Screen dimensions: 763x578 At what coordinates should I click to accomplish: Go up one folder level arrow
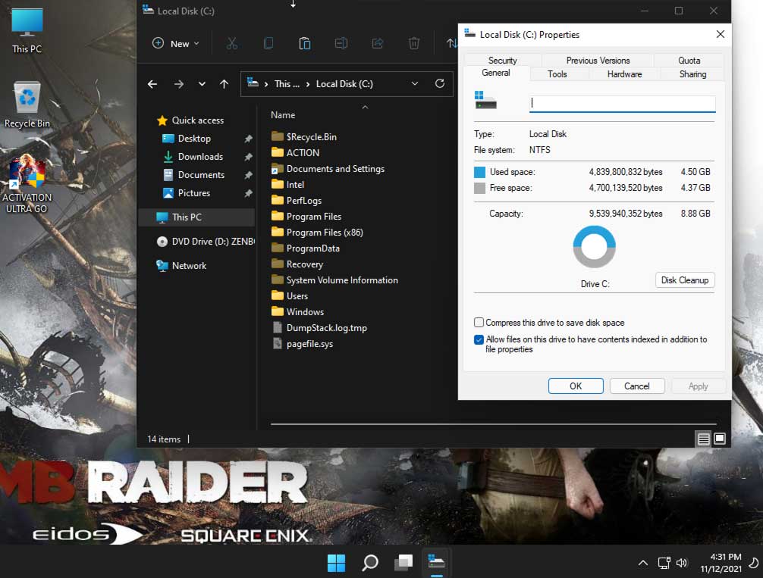224,84
